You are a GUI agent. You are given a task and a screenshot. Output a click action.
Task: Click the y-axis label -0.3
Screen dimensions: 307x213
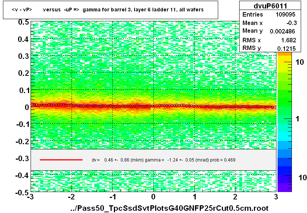tap(22, 158)
